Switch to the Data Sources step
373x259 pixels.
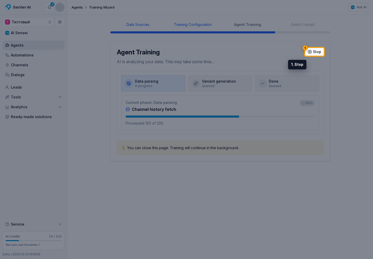[138, 25]
